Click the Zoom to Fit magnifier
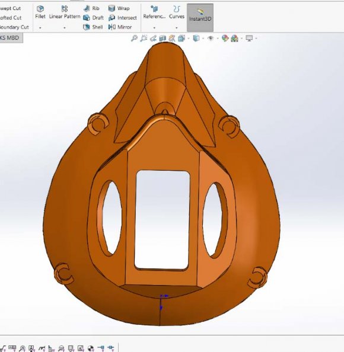This screenshot has height=352, width=344. coord(134,39)
